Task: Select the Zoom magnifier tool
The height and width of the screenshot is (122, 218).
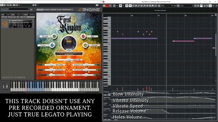Action: point(150,6)
